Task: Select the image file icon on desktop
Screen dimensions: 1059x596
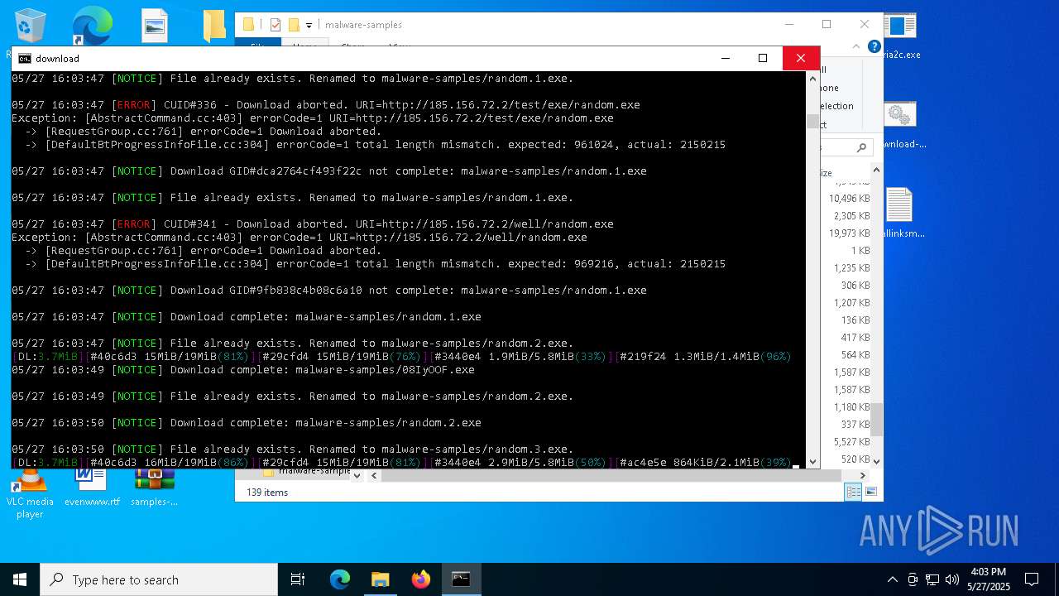Action: pyautogui.click(x=154, y=26)
